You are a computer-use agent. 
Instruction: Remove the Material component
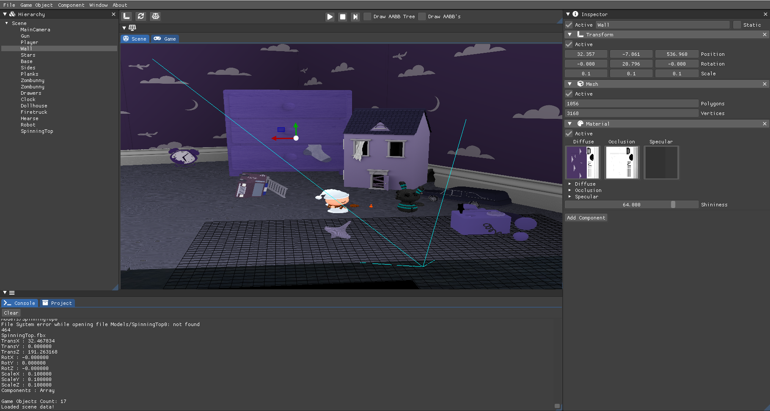[x=764, y=124]
